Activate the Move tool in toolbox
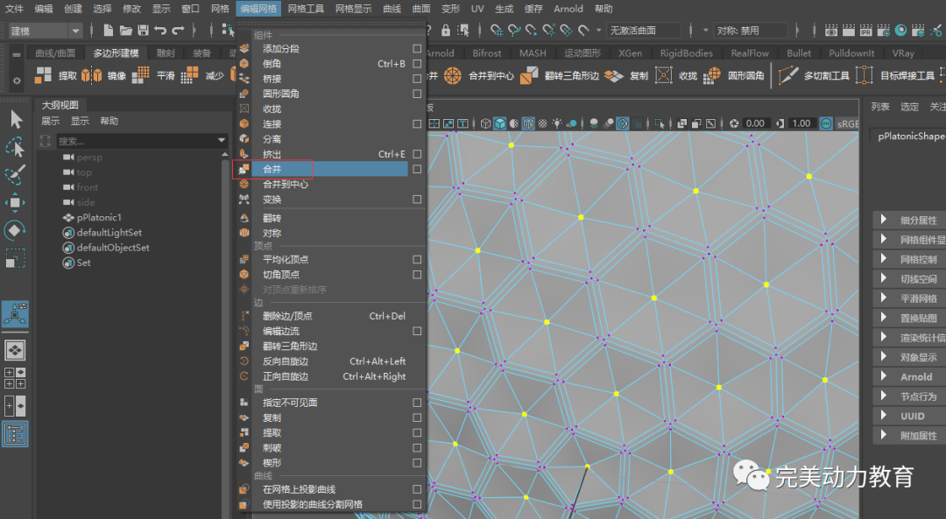This screenshot has width=946, height=519. pyautogui.click(x=16, y=203)
